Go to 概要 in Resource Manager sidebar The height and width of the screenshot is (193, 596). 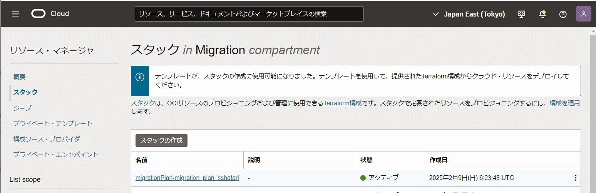(19, 77)
